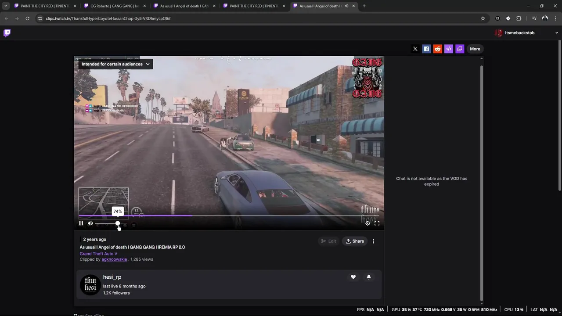
Task: Expand Intended for certain audiences notice
Action: point(115,64)
